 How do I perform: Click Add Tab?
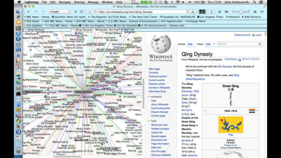click(127, 30)
